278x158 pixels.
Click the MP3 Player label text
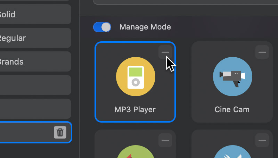pos(135,109)
